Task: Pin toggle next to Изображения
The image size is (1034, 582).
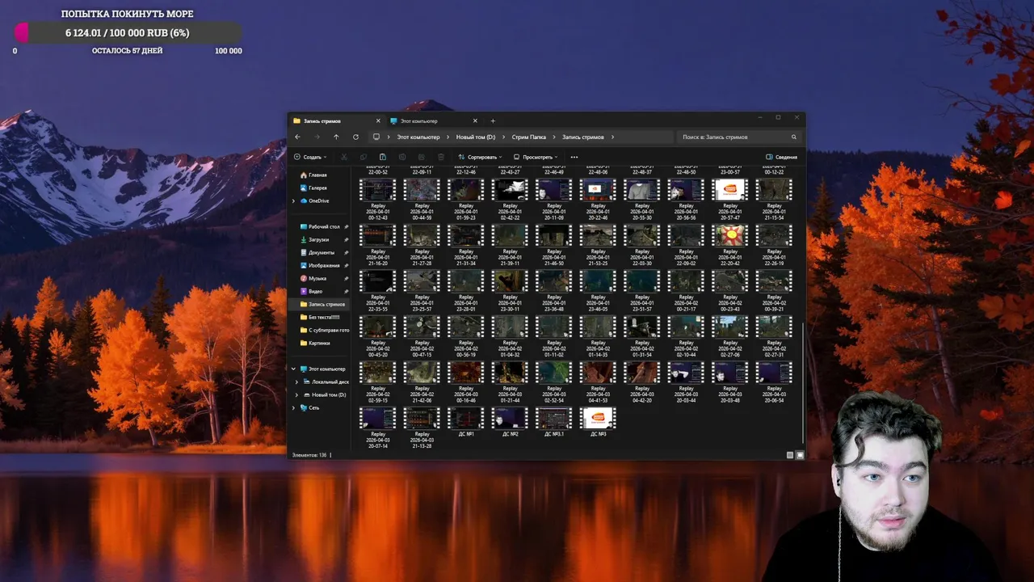Action: pyautogui.click(x=347, y=265)
